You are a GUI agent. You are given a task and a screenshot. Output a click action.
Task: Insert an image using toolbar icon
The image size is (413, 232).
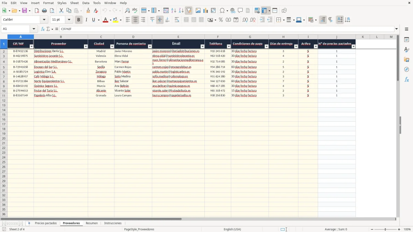pyautogui.click(x=198, y=11)
